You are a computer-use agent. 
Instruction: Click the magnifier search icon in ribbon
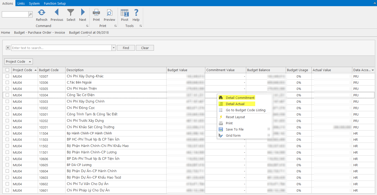30,14
